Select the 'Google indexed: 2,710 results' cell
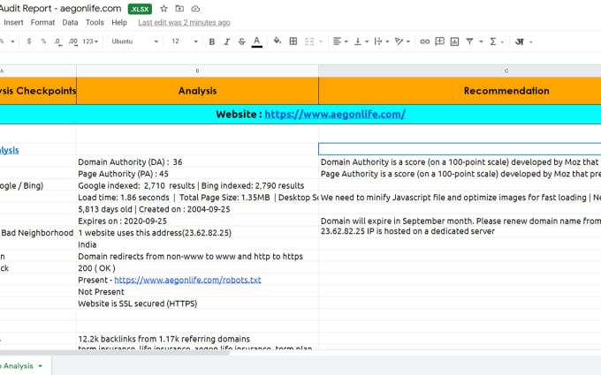The height and width of the screenshot is (375, 601). point(197,185)
